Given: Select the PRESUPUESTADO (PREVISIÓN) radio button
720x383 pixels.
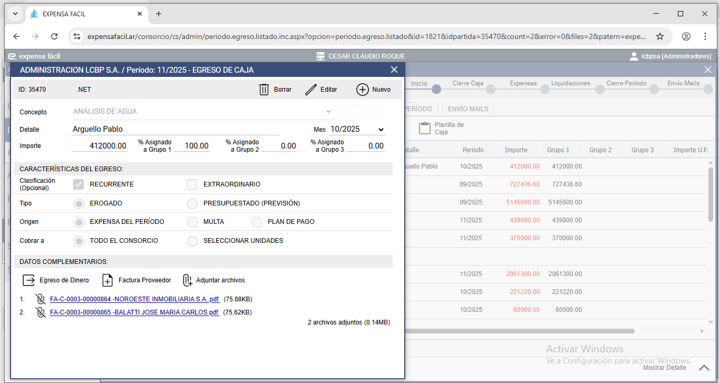Looking at the screenshot, I should pos(192,203).
